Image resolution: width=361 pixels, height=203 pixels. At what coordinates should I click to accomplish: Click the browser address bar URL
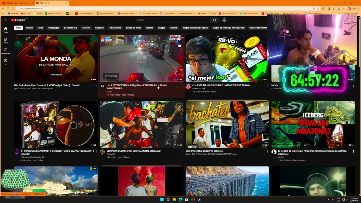32,8
